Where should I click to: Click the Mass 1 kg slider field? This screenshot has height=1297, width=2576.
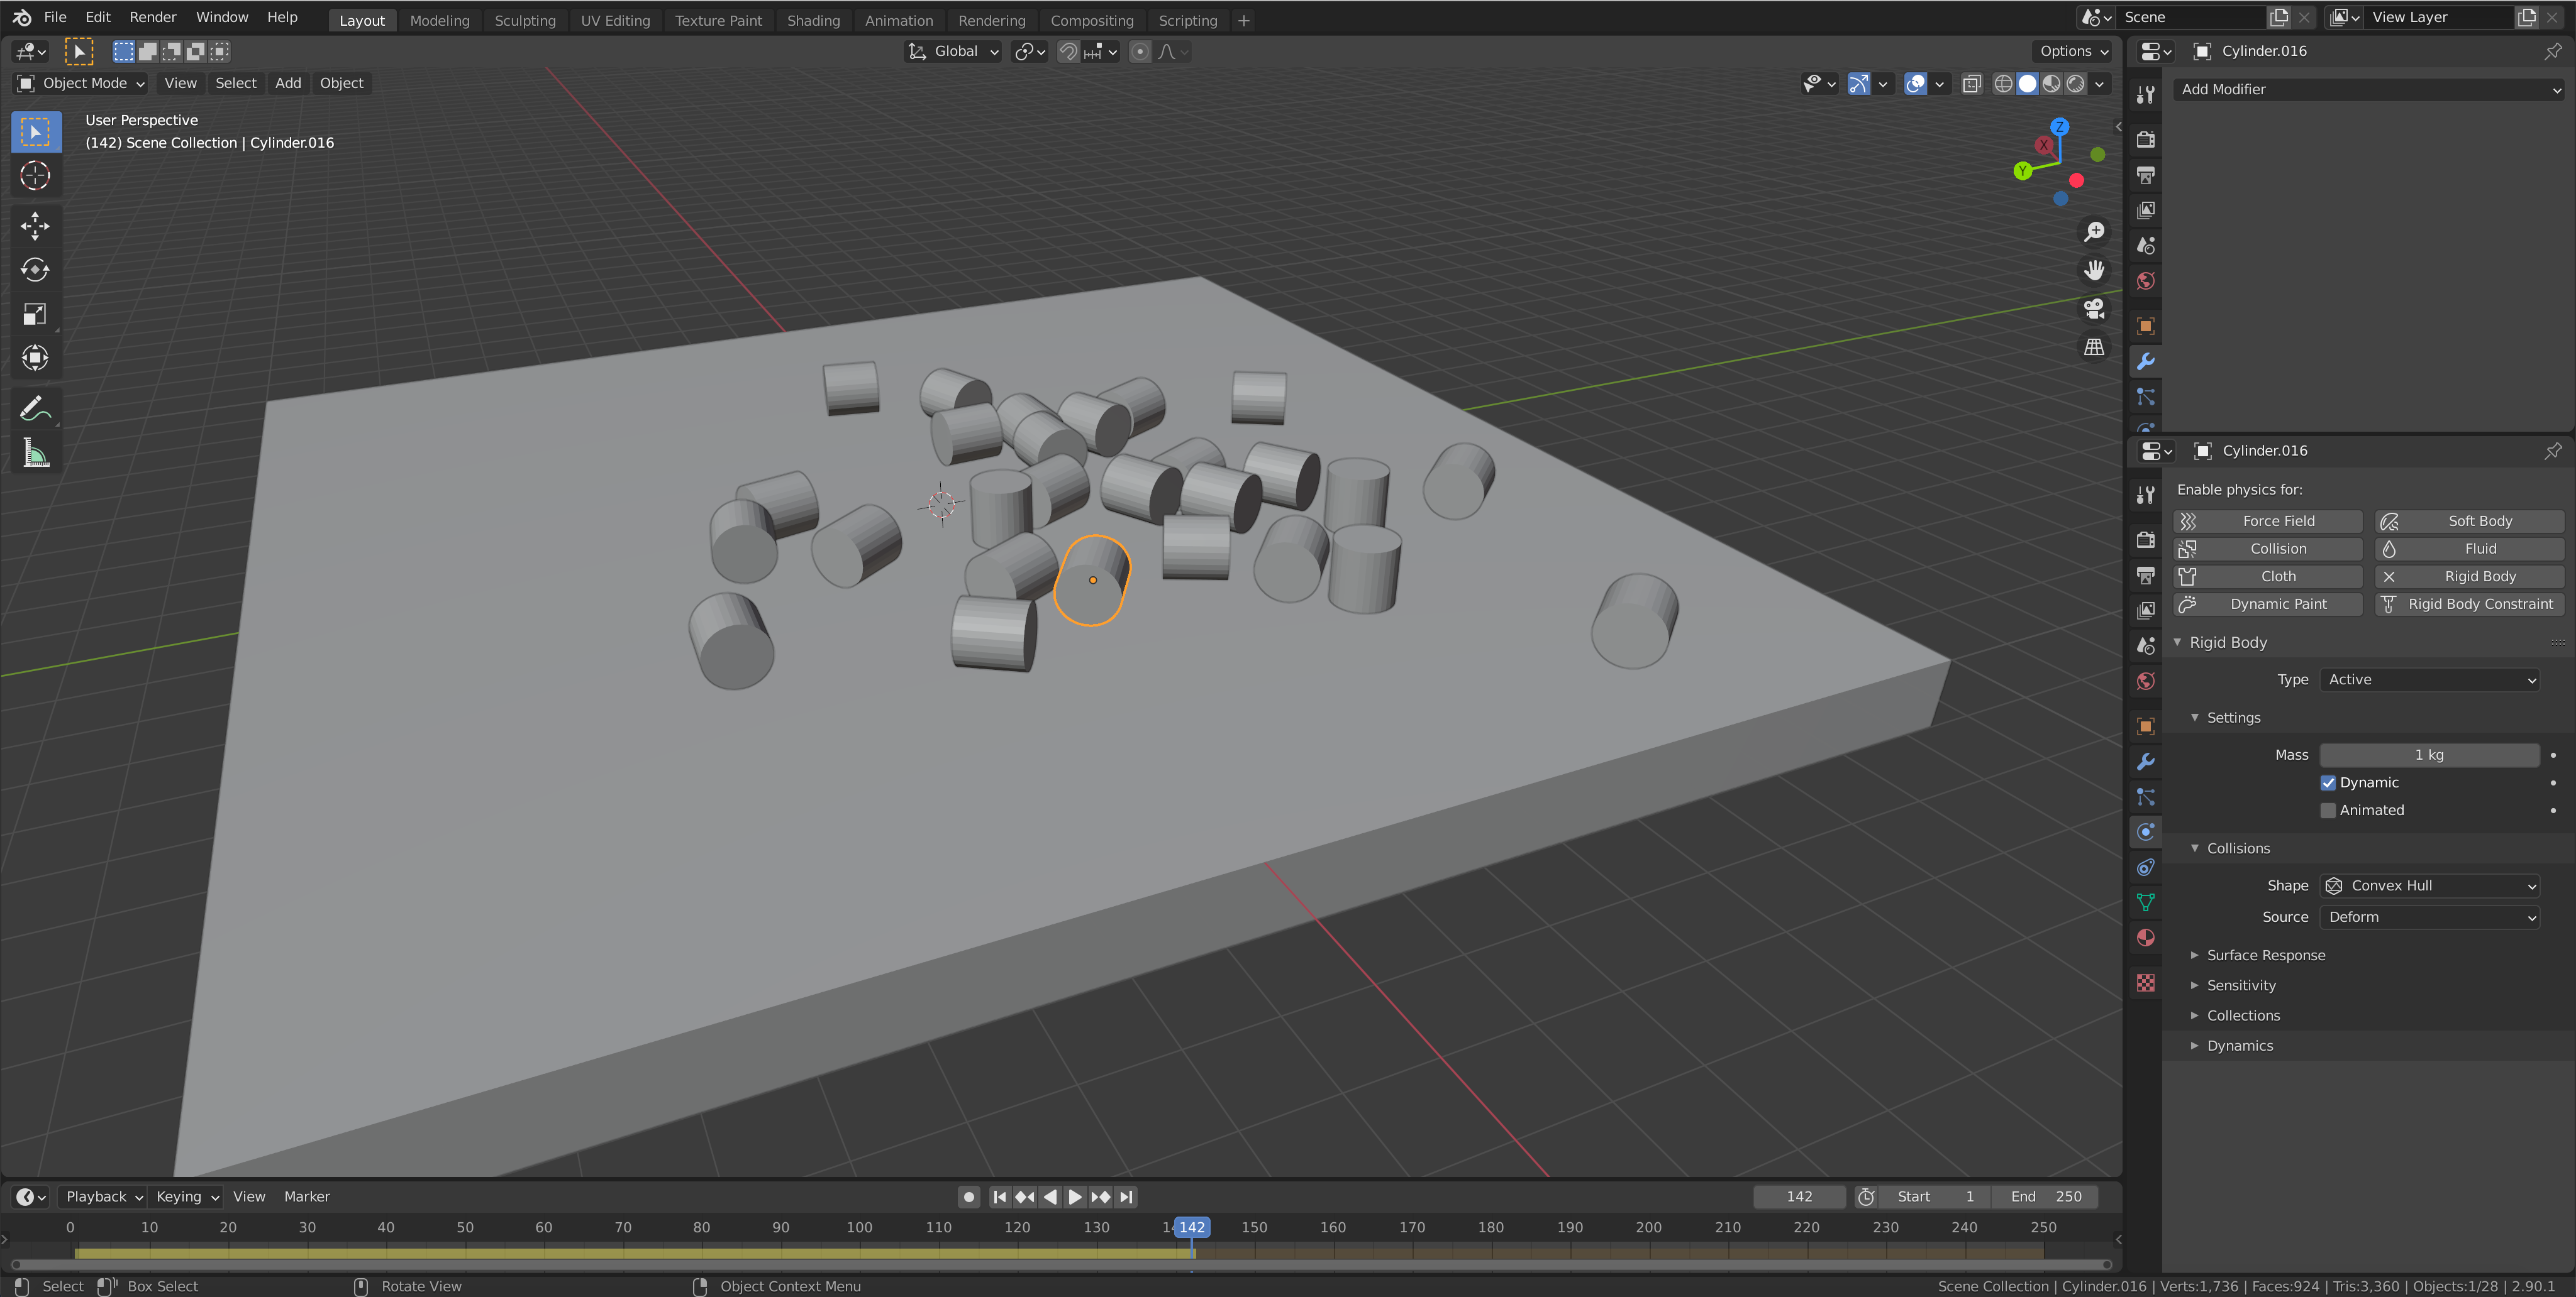pos(2430,755)
